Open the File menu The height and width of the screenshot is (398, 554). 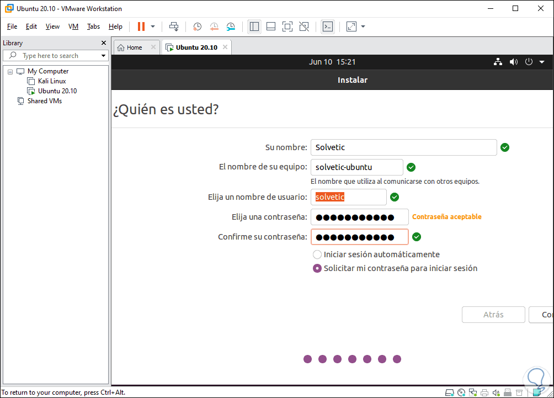pyautogui.click(x=12, y=26)
